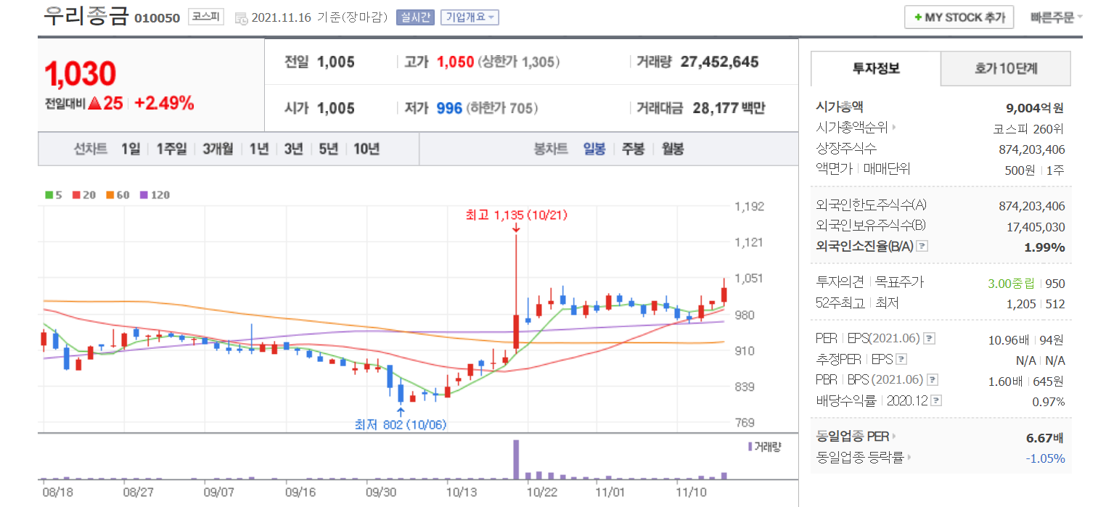The width and height of the screenshot is (1098, 507).
Task: Click the 최저 802 (10/06) chart annotation
Action: (x=400, y=424)
